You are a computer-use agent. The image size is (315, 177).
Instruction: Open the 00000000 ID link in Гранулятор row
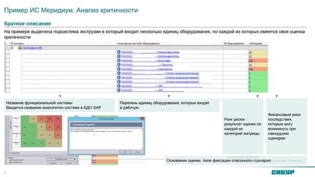point(127,69)
